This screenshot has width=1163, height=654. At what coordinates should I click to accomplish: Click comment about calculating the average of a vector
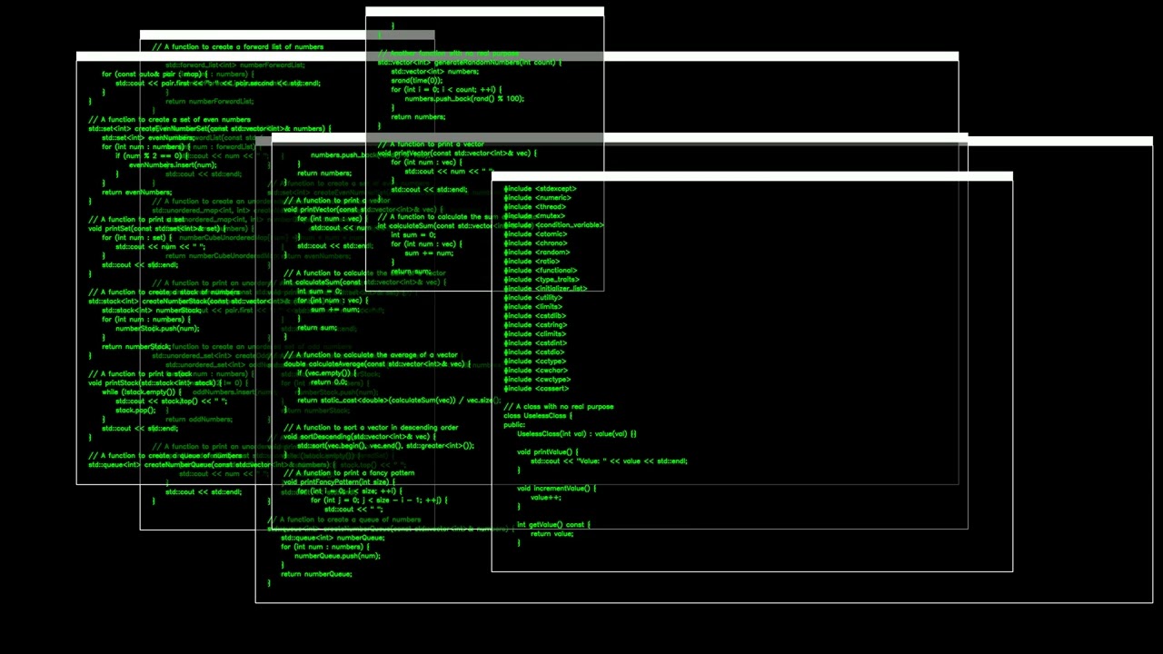point(371,355)
